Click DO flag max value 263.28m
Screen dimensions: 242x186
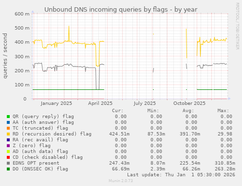[x=225, y=169]
